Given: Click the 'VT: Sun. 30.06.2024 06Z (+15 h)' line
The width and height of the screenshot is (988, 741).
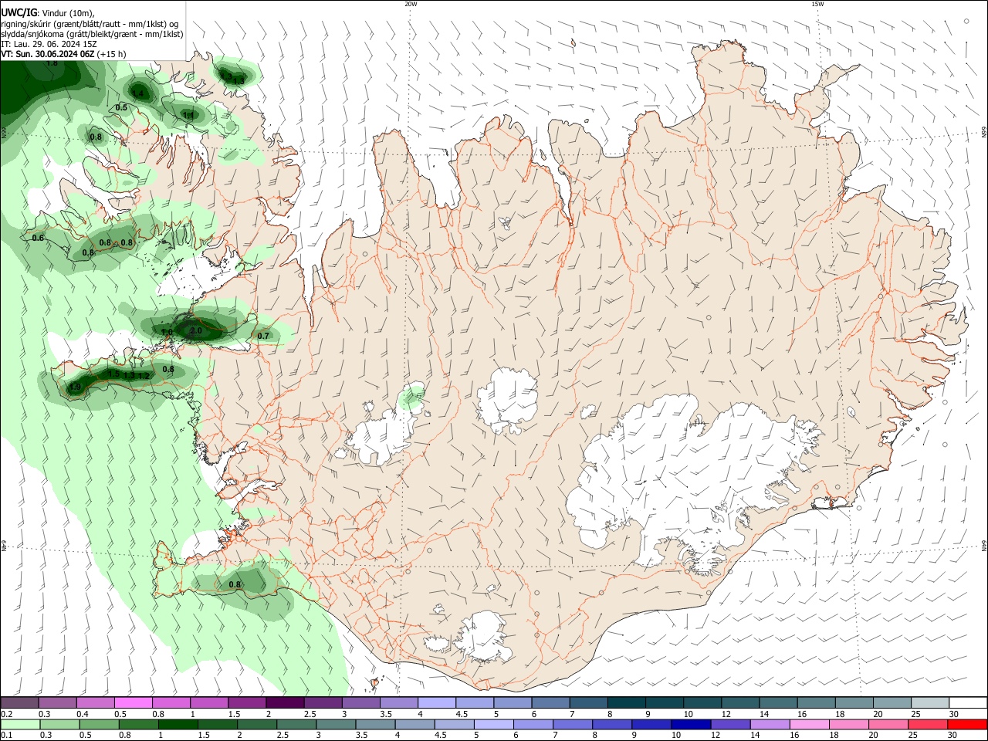Looking at the screenshot, I should (63, 54).
